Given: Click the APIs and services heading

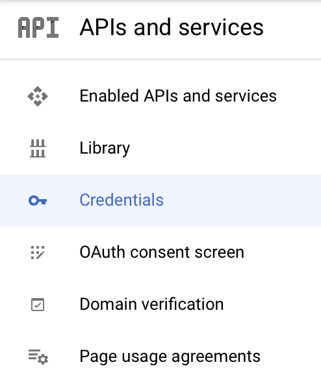Looking at the screenshot, I should pyautogui.click(x=172, y=27).
